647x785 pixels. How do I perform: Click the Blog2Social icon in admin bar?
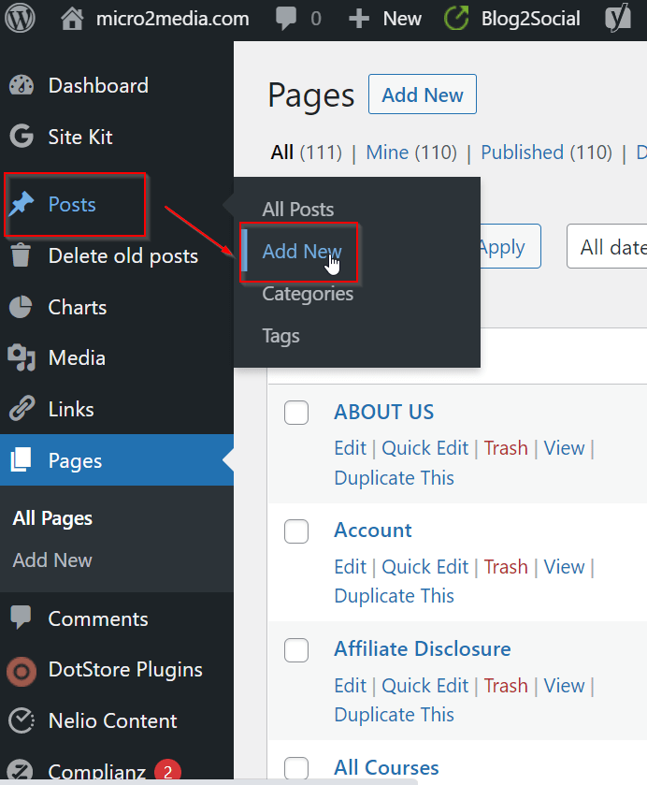click(x=456, y=19)
